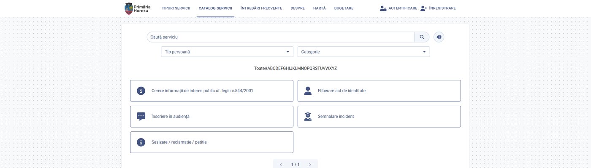The width and height of the screenshot is (591, 168).
Task: Click the speech bubble icon on Înscriere în audiență
Action: point(141,117)
